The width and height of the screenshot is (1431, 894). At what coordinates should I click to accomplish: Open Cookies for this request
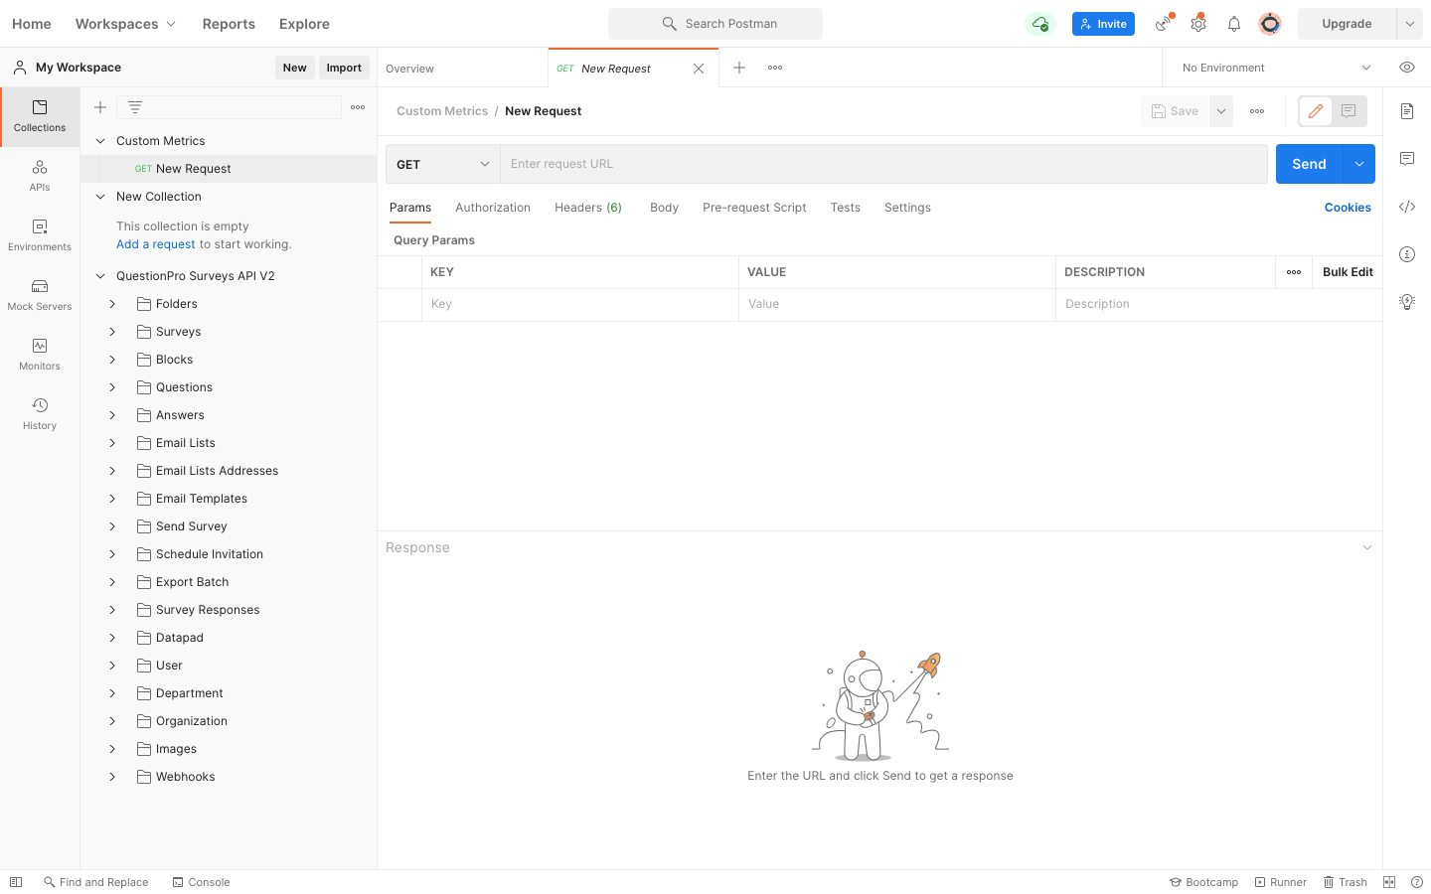click(1348, 207)
